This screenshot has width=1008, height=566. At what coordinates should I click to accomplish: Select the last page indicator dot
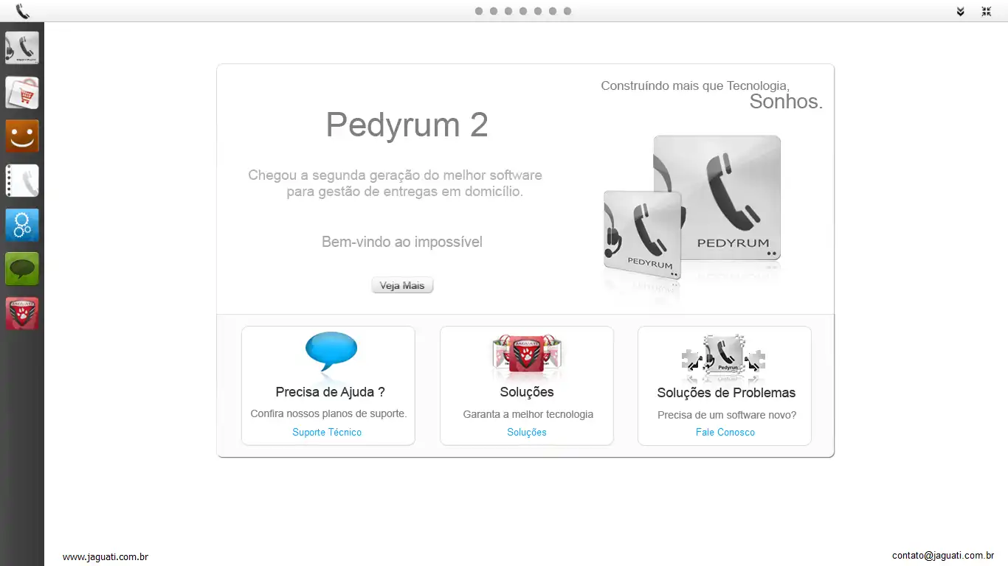567,11
